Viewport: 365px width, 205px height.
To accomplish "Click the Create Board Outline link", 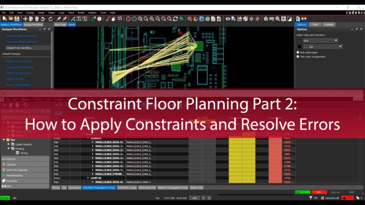I will [x=19, y=67].
